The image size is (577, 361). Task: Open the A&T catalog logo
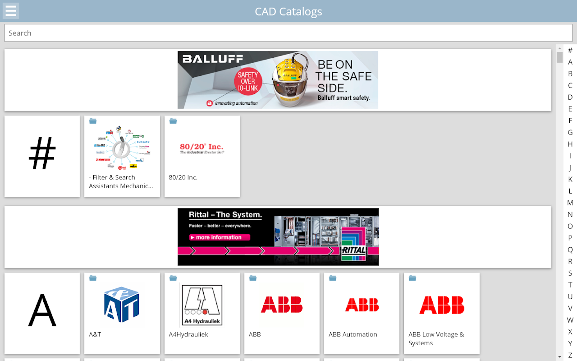(x=122, y=305)
